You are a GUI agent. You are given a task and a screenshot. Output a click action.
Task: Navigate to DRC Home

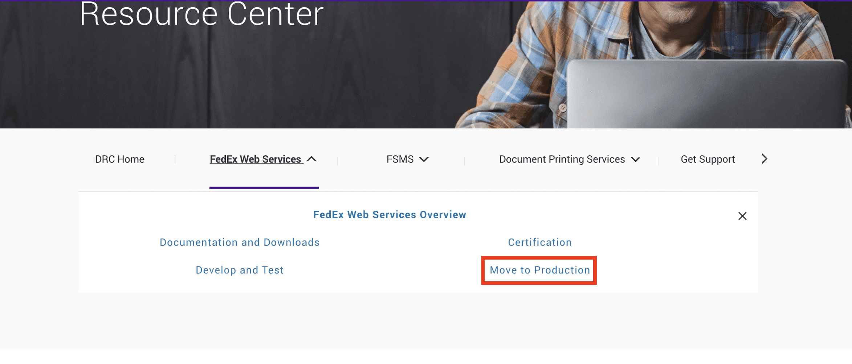(x=119, y=159)
